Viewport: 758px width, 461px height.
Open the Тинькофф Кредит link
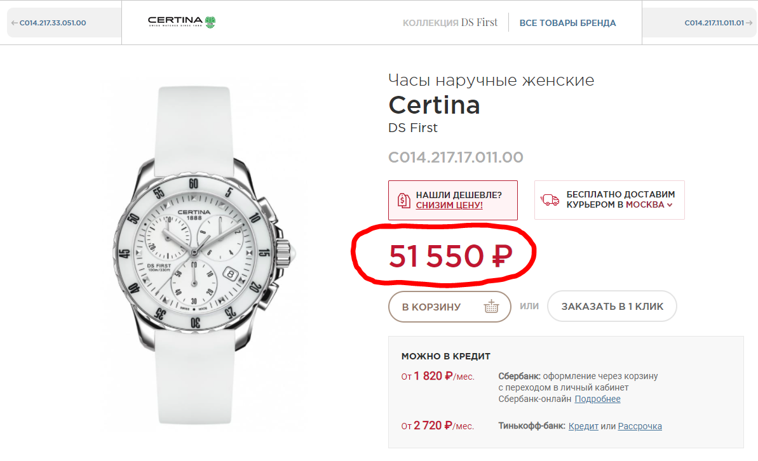point(583,426)
